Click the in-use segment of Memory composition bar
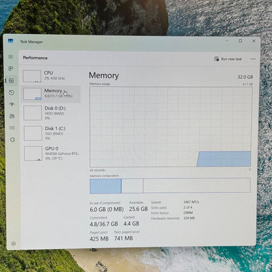This screenshot has width=272, height=272. click(x=105, y=186)
